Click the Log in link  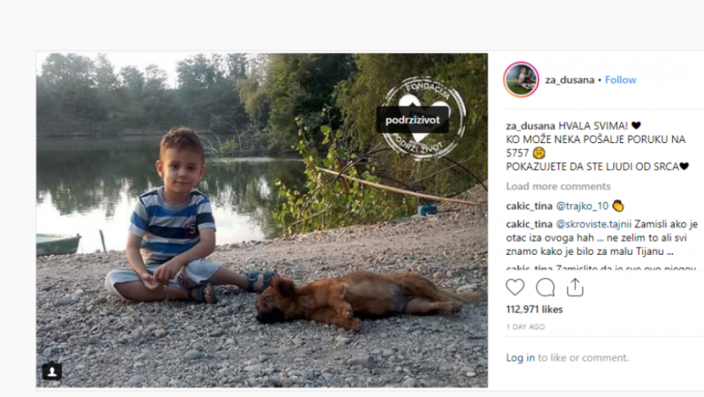pos(520,358)
